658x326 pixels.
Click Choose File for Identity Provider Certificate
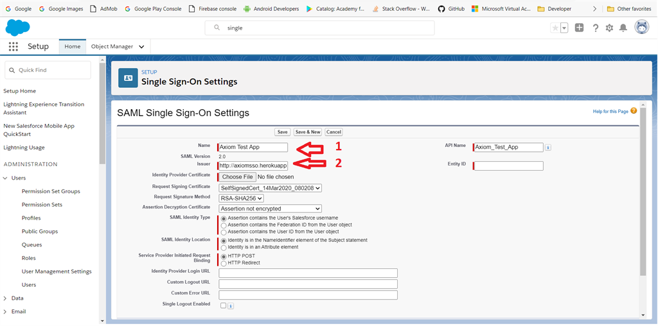tap(238, 177)
